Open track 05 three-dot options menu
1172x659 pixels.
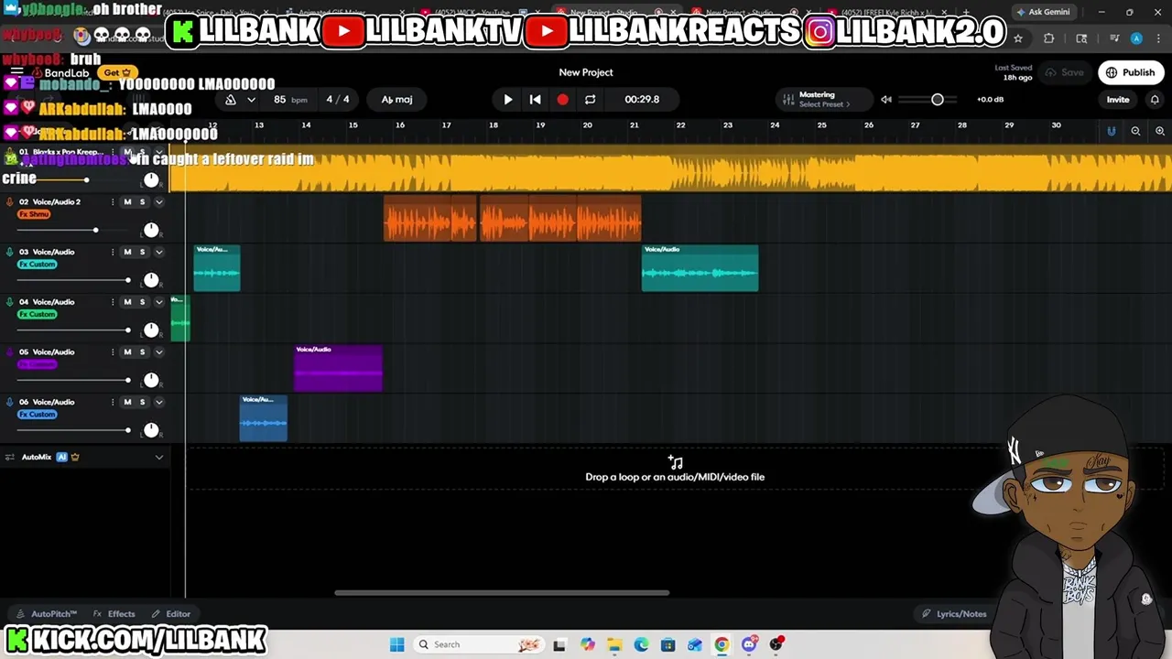113,351
